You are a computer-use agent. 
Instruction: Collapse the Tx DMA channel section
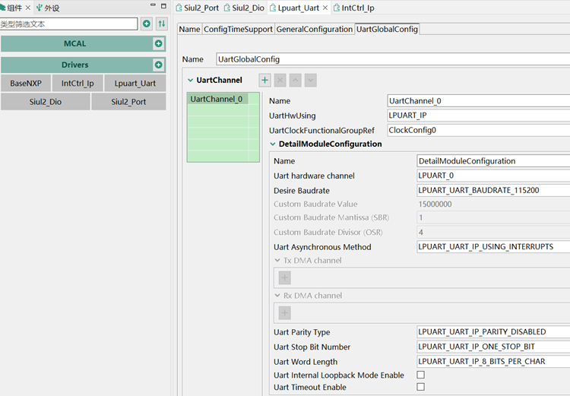pyautogui.click(x=277, y=261)
